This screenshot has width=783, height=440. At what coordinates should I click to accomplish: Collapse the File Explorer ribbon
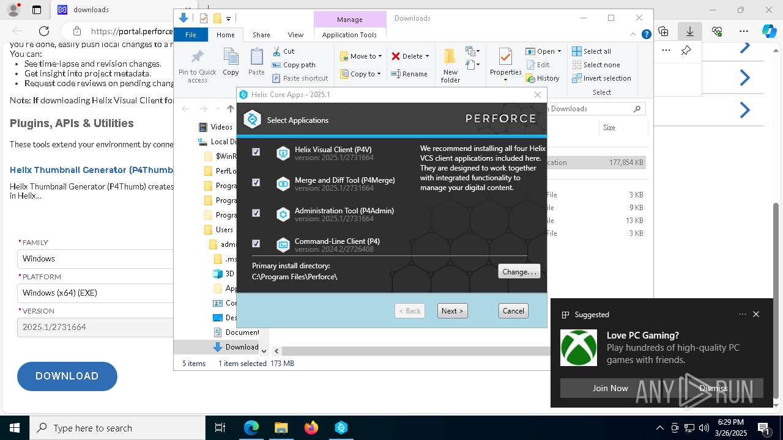[634, 35]
